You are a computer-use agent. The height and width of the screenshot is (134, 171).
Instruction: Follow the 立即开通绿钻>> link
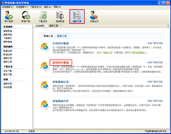point(139,53)
